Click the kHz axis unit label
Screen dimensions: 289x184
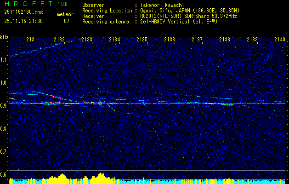4,37
